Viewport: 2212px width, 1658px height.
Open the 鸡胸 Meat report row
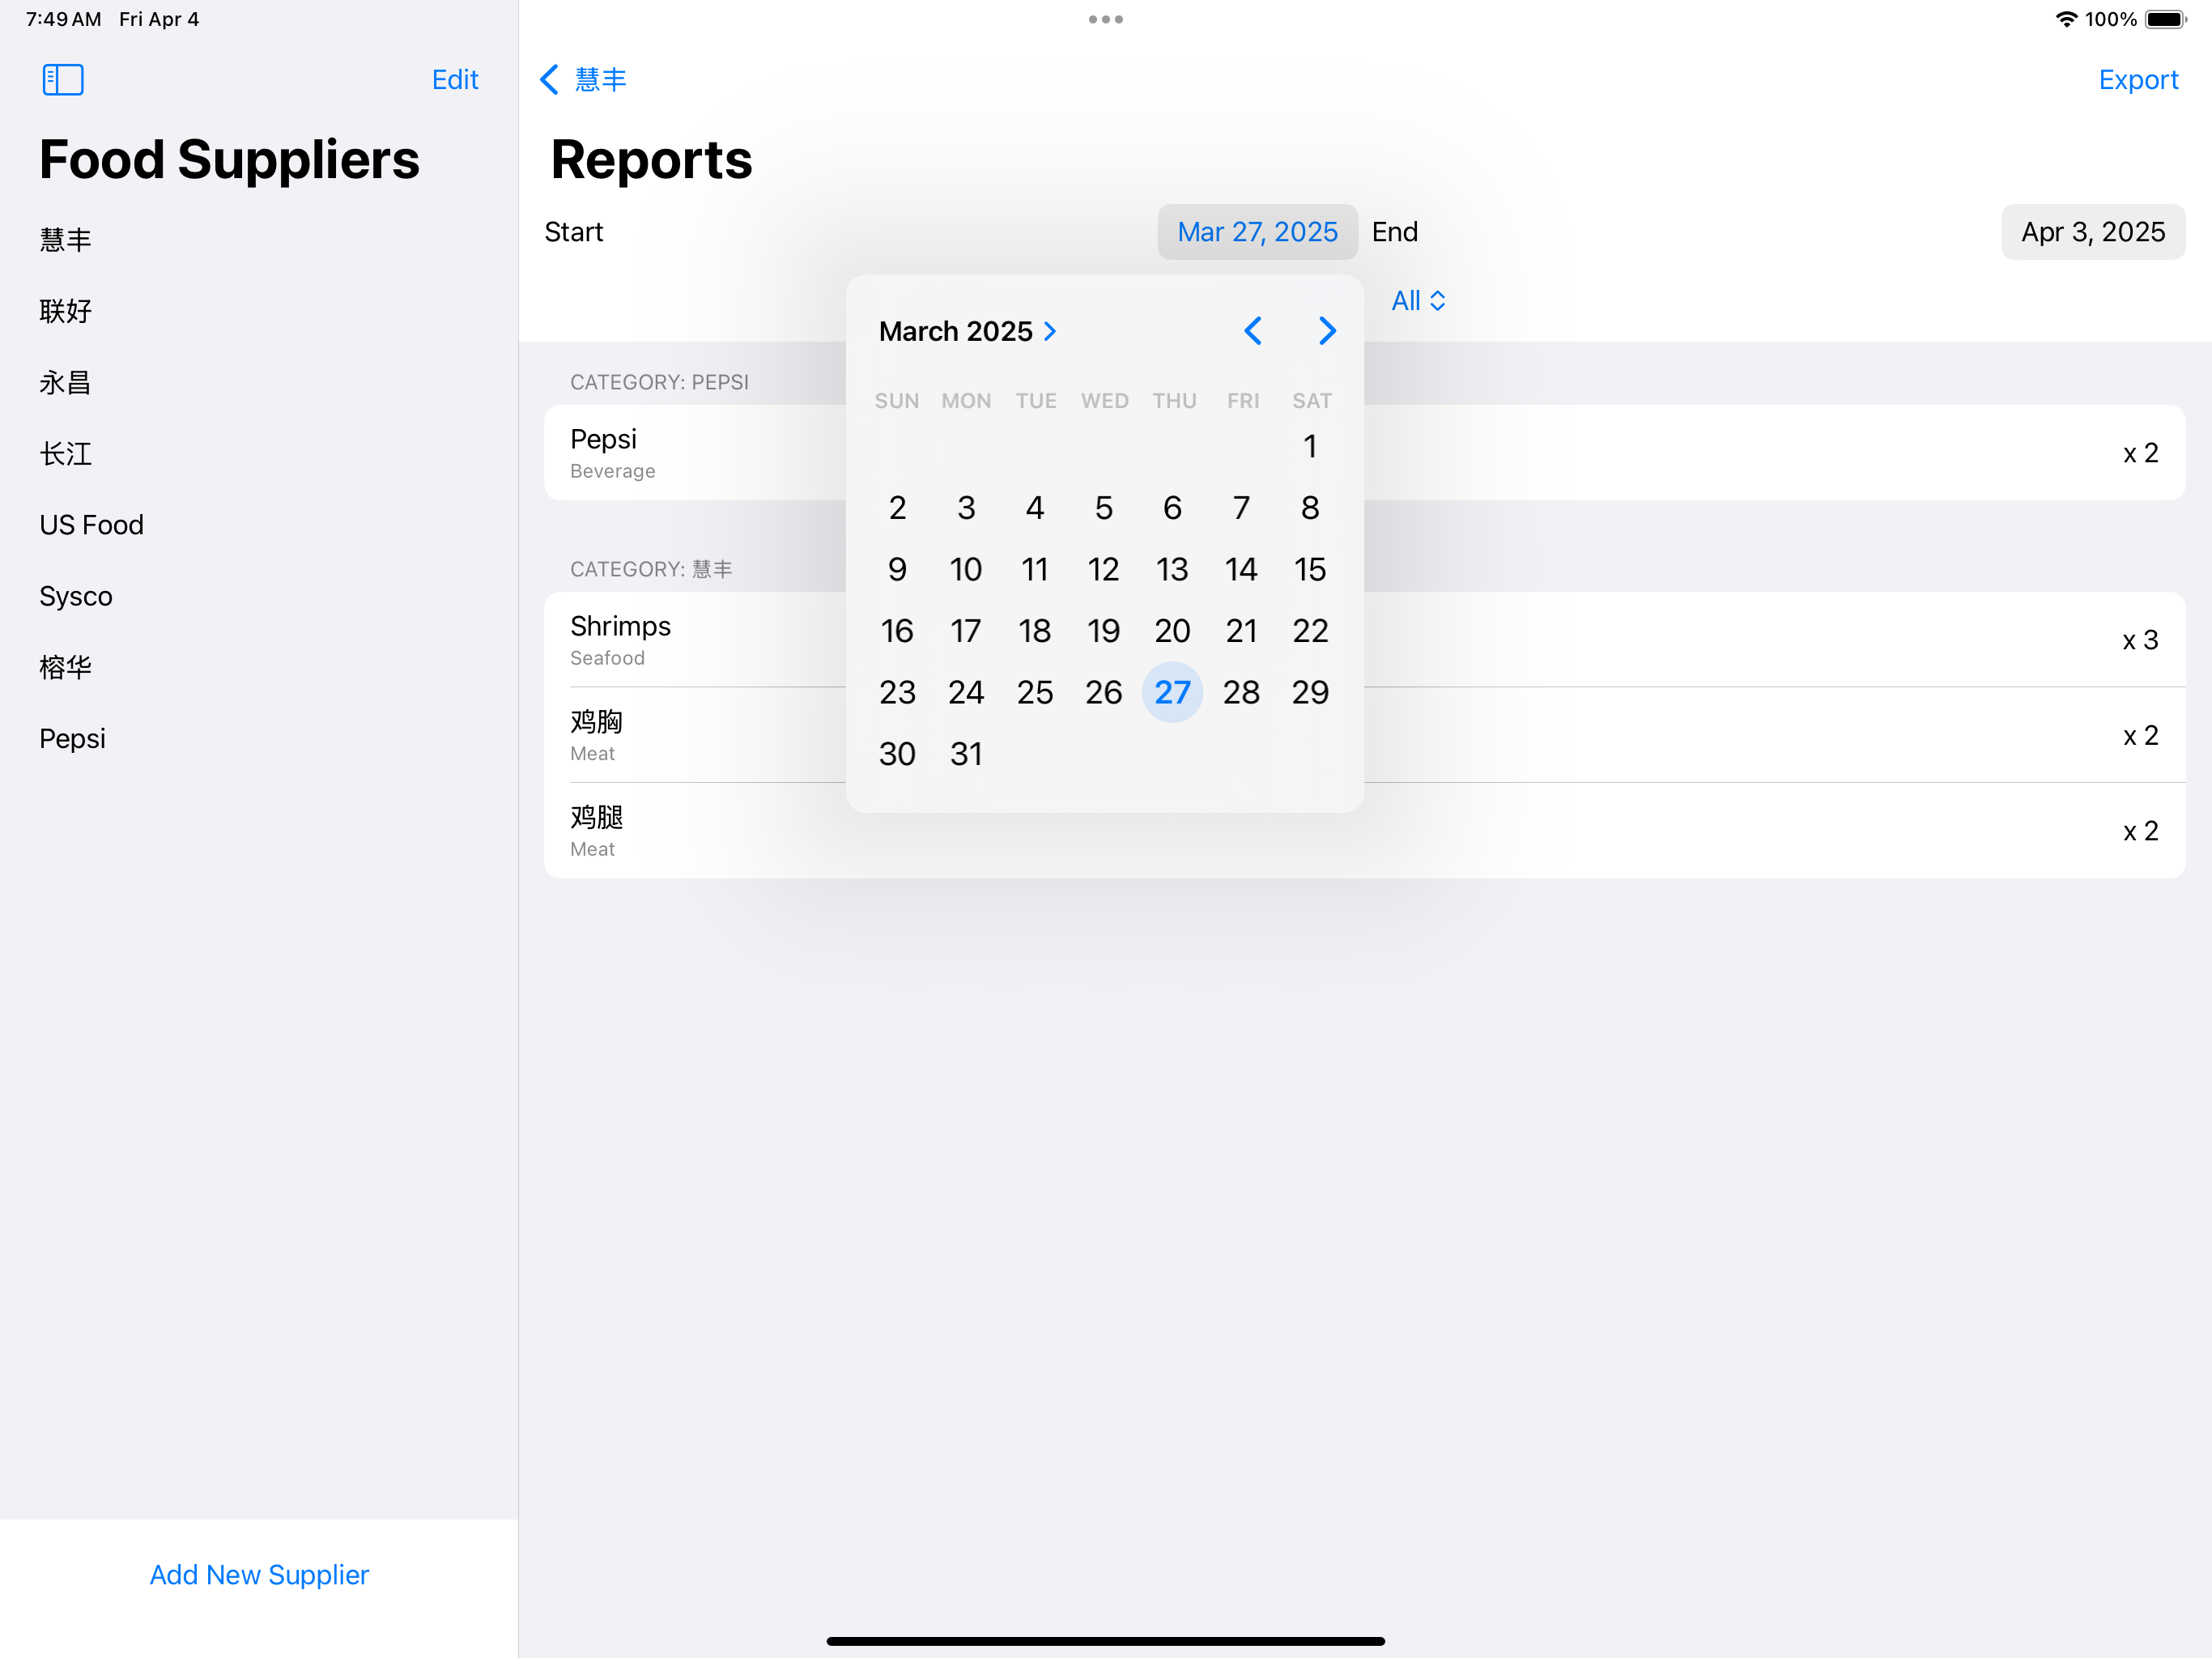(x=1364, y=735)
